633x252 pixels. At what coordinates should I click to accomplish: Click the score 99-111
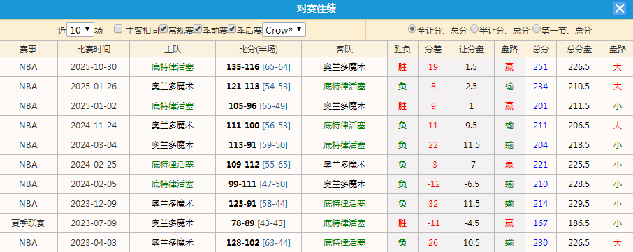pos(242,184)
